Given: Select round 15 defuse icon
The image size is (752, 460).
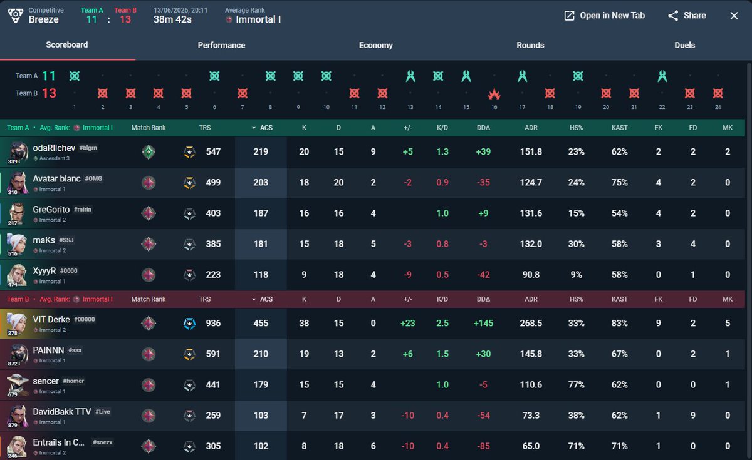Looking at the screenshot, I should pos(466,76).
